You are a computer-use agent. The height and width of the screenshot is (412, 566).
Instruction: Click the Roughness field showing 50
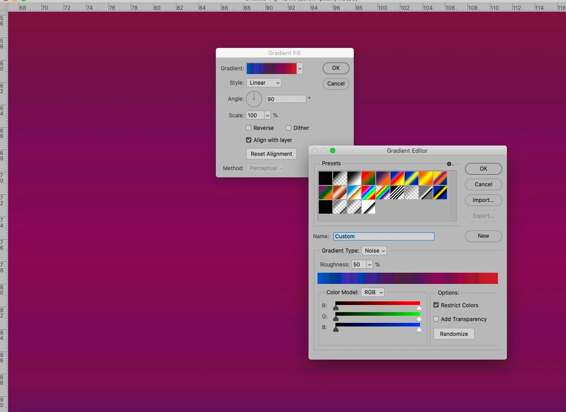coord(359,265)
